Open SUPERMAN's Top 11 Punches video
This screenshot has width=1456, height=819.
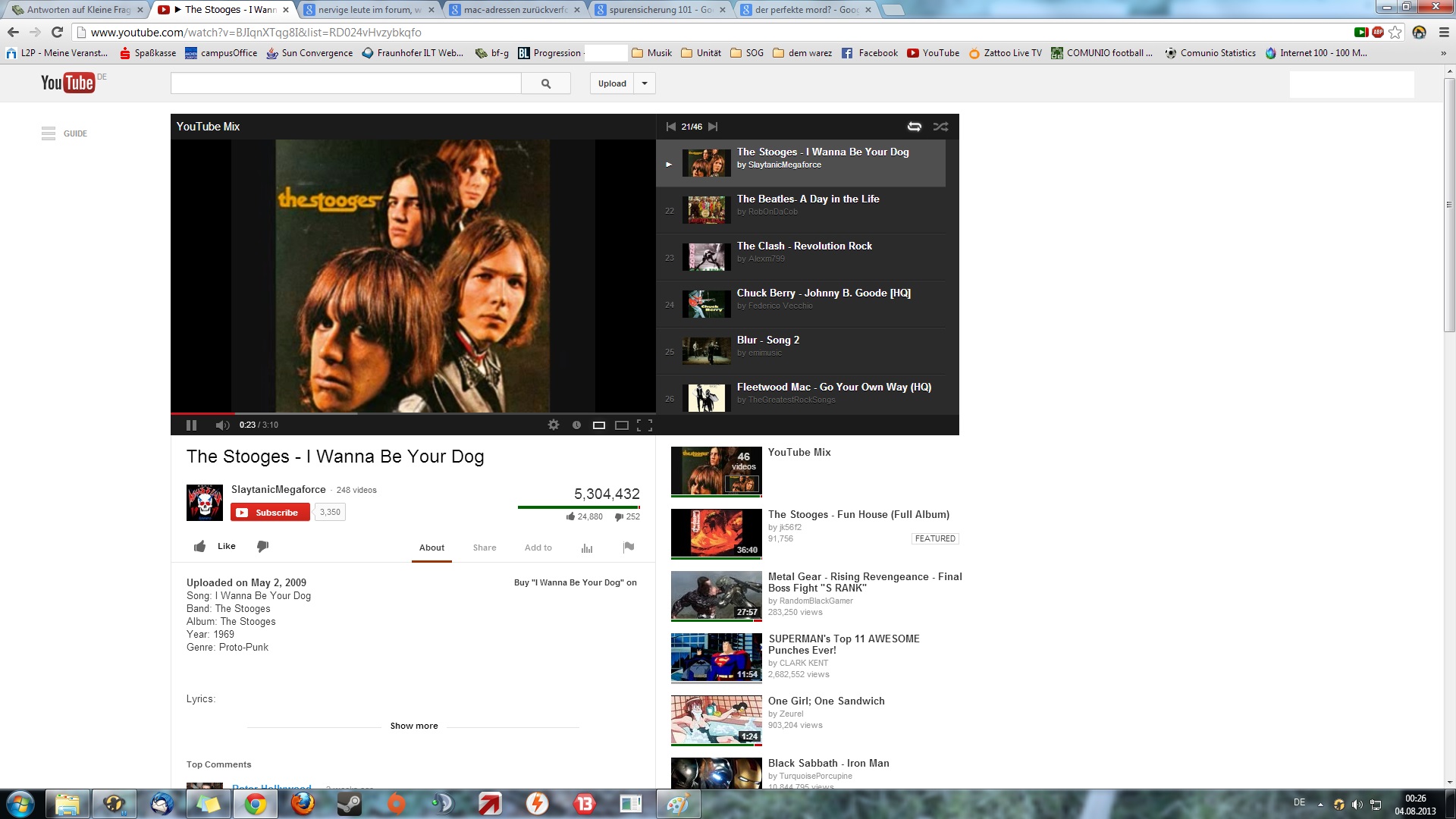tap(844, 645)
